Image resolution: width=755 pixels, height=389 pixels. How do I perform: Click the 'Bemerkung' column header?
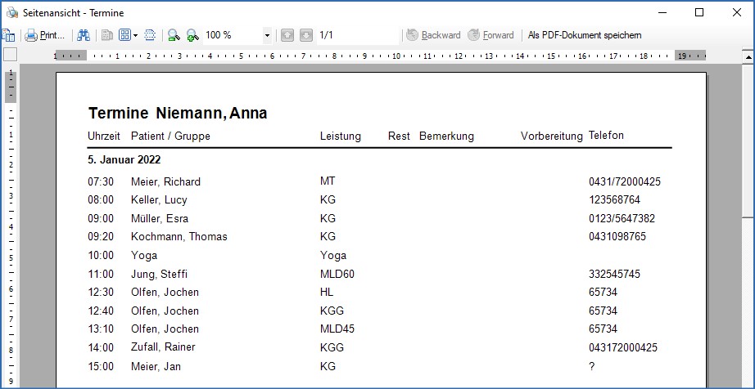coord(446,136)
